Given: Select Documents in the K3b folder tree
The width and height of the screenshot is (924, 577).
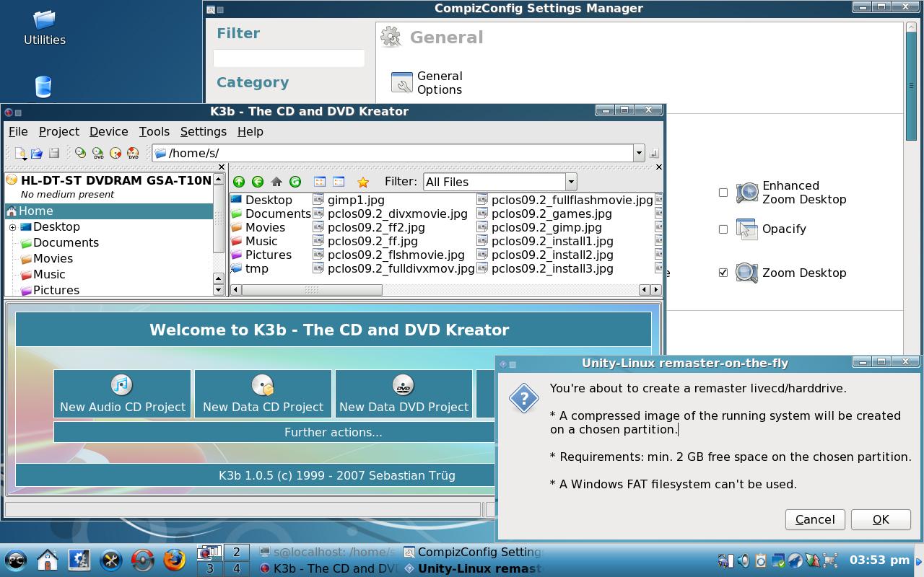Looking at the screenshot, I should 66,242.
